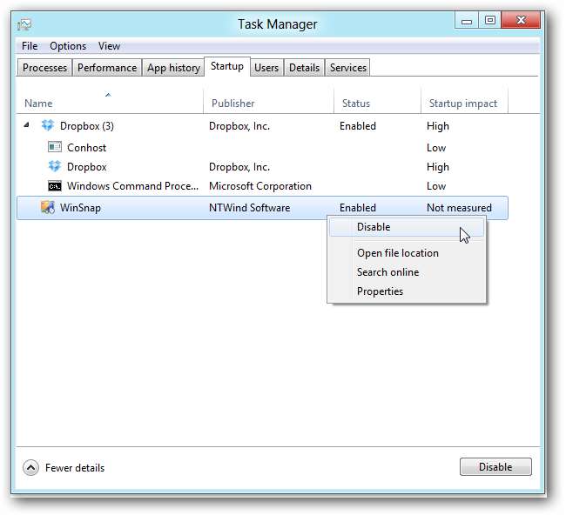Screen dimensions: 566x515
Task: Switch to the Details tab
Action: click(x=304, y=68)
